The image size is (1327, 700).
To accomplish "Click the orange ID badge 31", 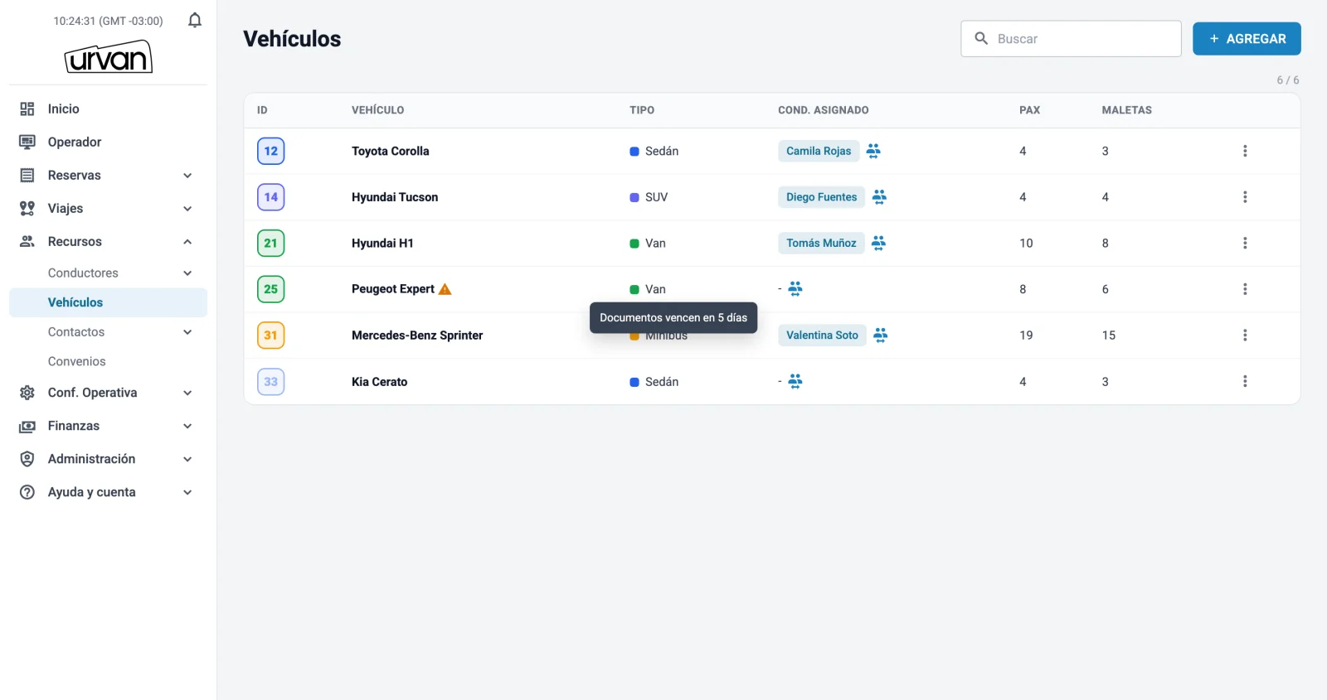I will coord(271,335).
